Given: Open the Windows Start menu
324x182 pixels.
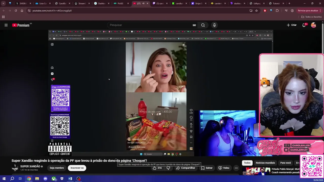Looking at the screenshot, I should click(4, 179).
